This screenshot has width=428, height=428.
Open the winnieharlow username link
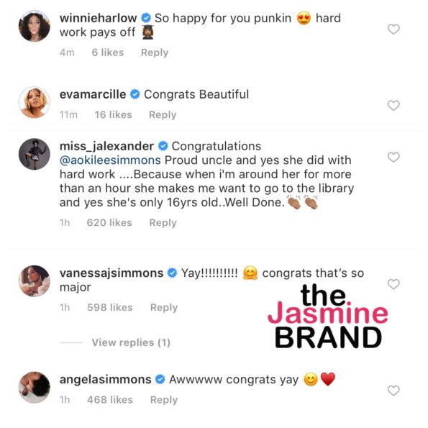[x=99, y=18]
